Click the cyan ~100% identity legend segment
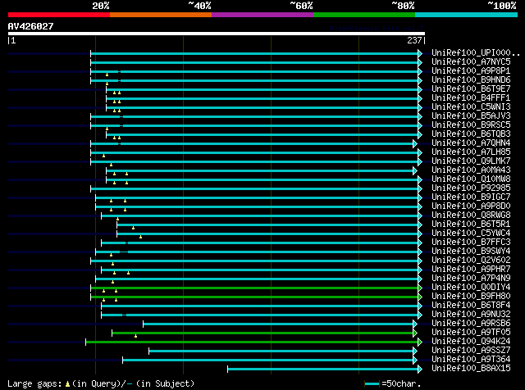525x390 pixels. pyautogui.click(x=467, y=15)
